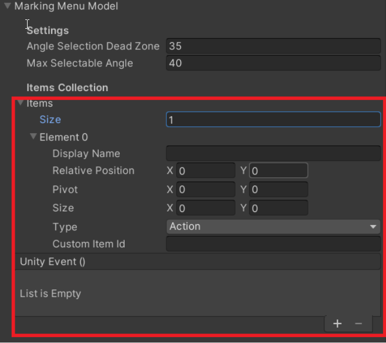This screenshot has height=343, width=386.
Task: Open the Type dropdown showing Action
Action: (273, 226)
